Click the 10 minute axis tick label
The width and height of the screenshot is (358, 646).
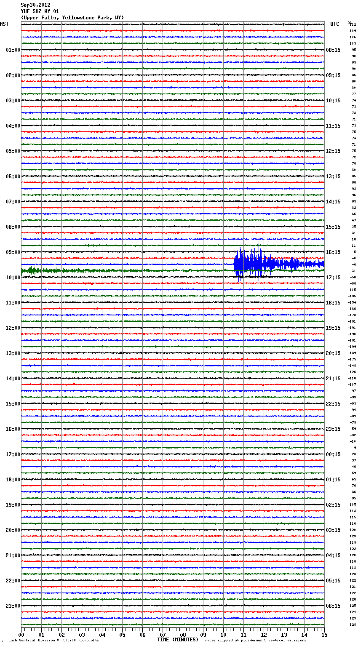[223, 635]
